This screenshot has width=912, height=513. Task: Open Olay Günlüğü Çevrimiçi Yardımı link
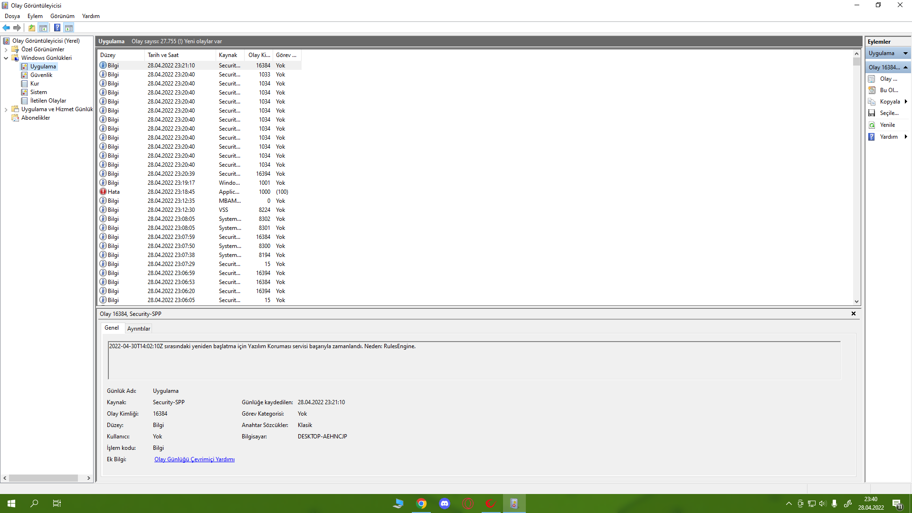tap(194, 459)
